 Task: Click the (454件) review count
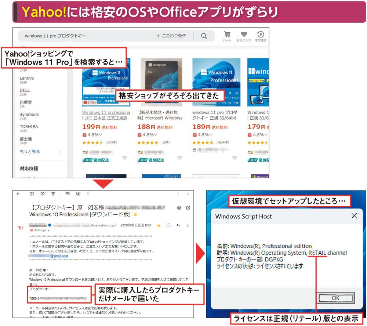click(223, 142)
